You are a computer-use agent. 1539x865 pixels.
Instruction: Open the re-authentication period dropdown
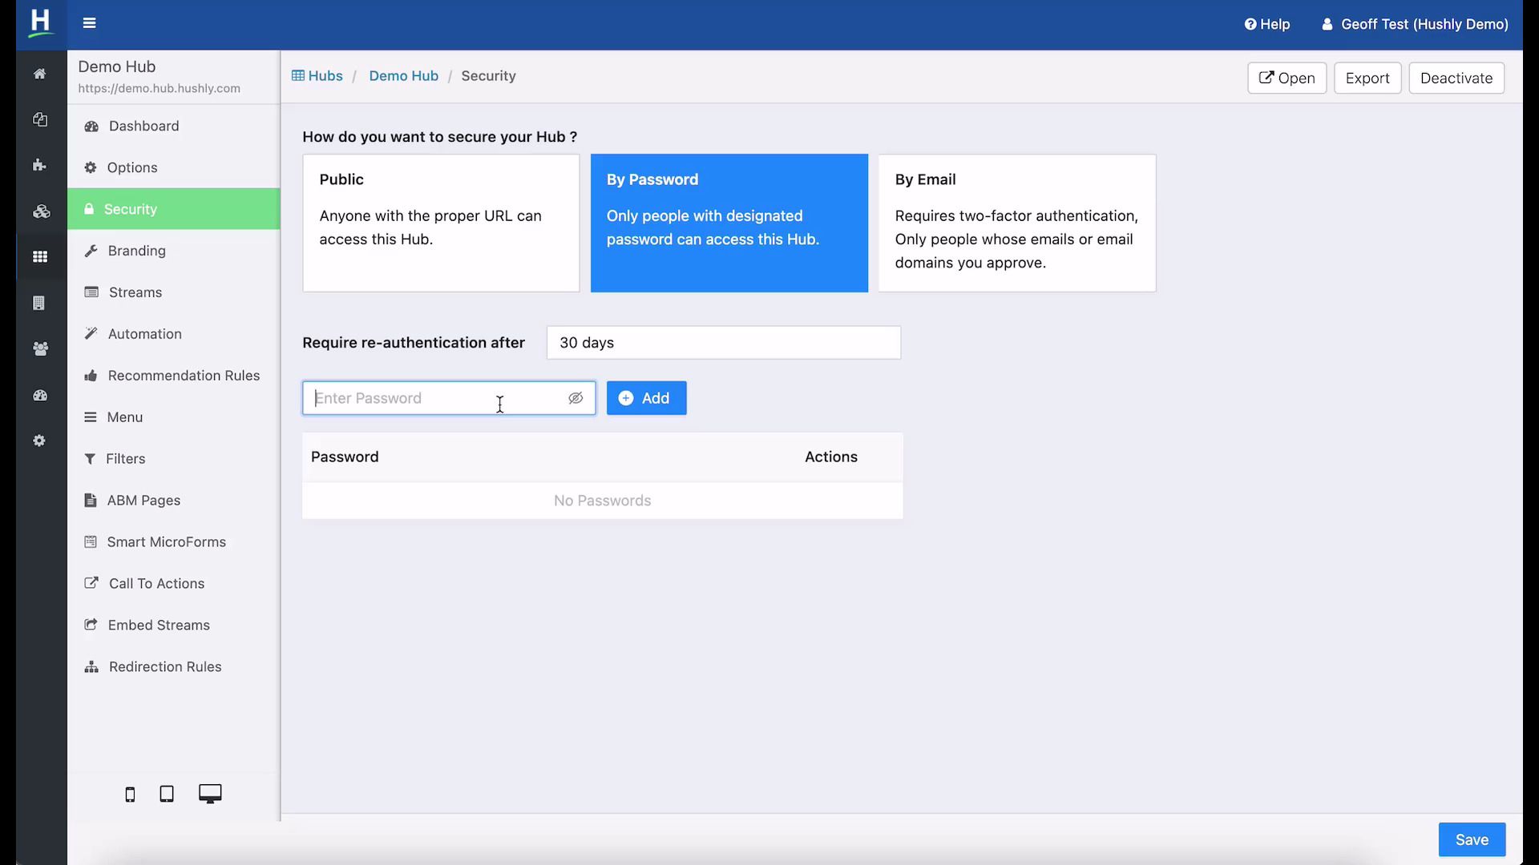click(x=723, y=342)
